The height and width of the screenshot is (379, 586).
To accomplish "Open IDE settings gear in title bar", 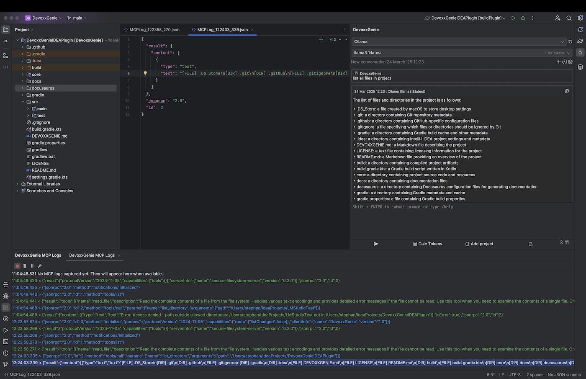I will tap(580, 18).
